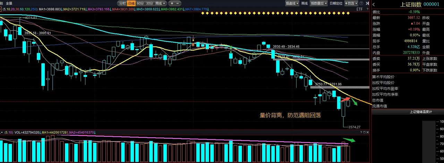Screen dimensions: 444x163
Task: Click the 日期定位 date locate button
Action: coord(336,3)
